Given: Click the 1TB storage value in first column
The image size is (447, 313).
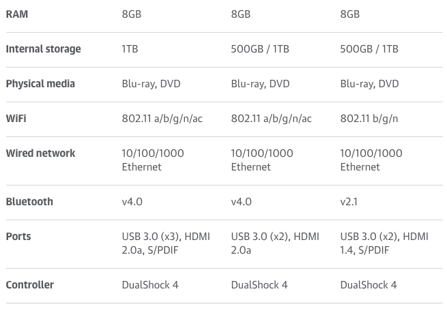Looking at the screenshot, I should point(130,49).
